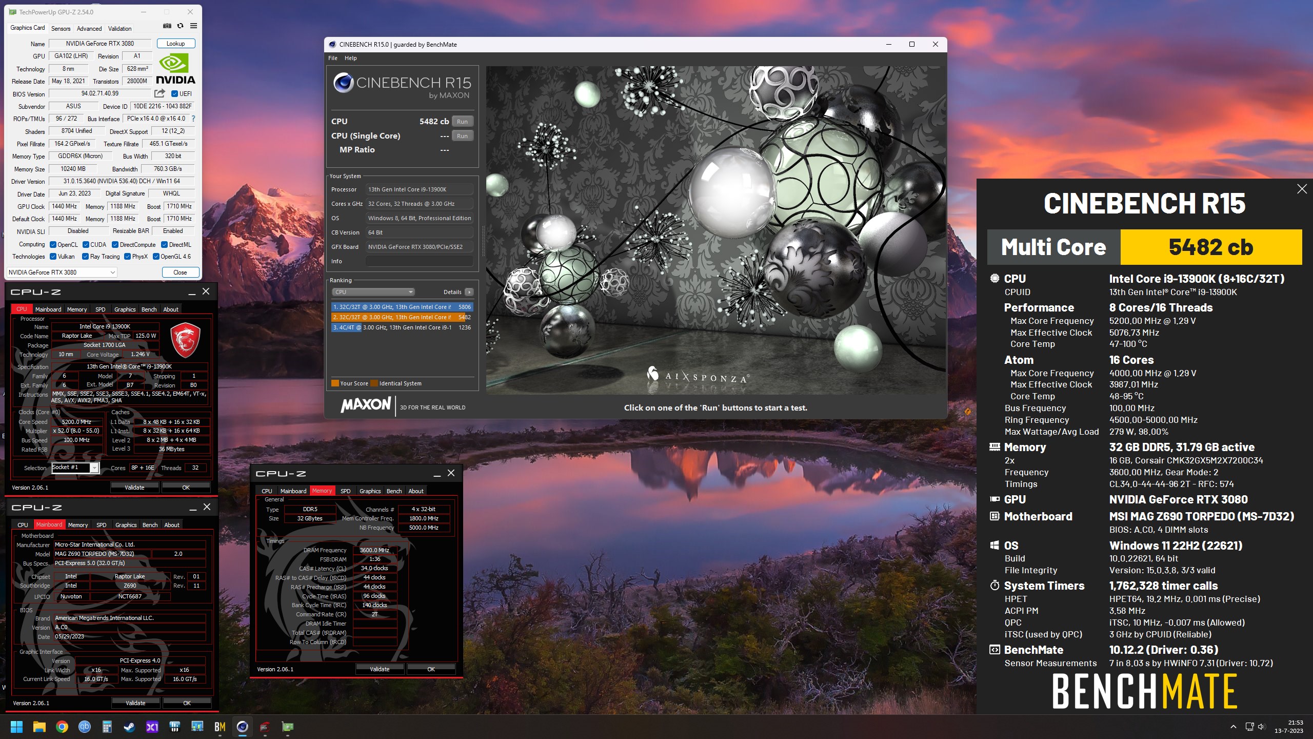
Task: Toggle the UEFI checkbox in GPU-Z
Action: (174, 94)
